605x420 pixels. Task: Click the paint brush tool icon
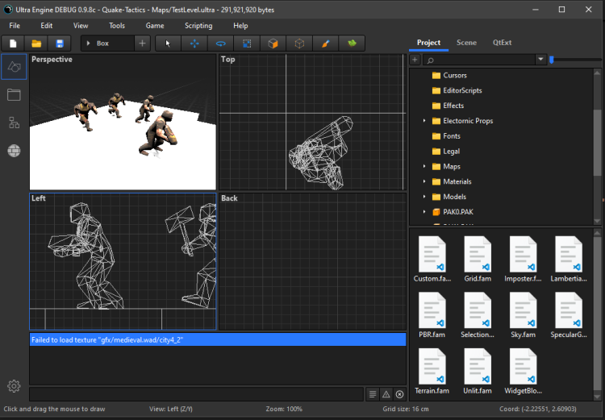pos(325,44)
